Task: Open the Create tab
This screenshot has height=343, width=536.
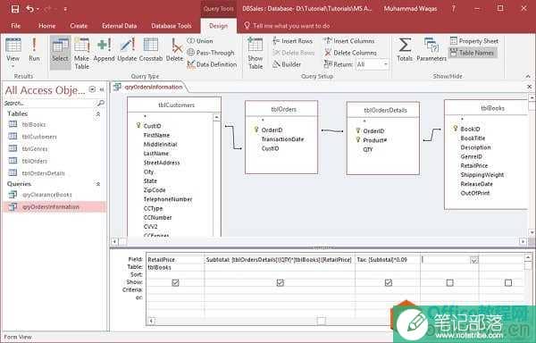Action: [79, 26]
